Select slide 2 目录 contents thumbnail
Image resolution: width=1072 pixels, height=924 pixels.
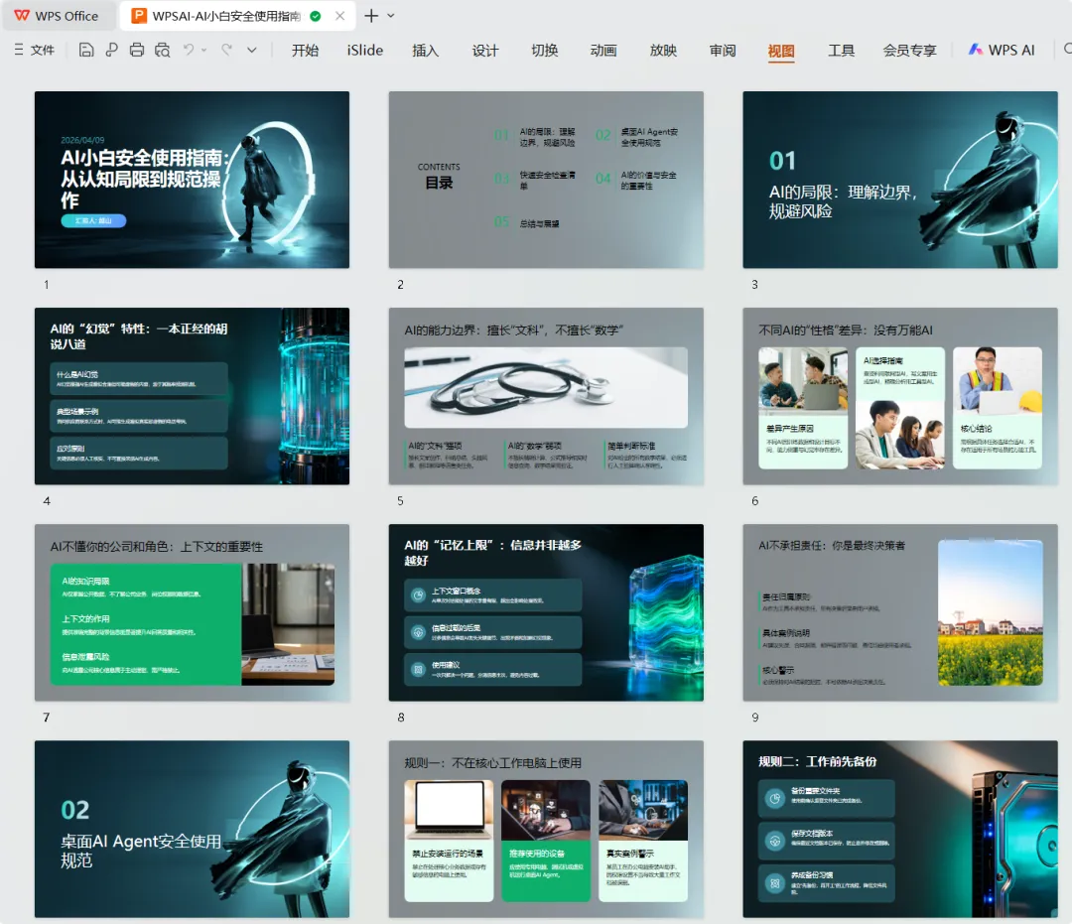pyautogui.click(x=546, y=180)
